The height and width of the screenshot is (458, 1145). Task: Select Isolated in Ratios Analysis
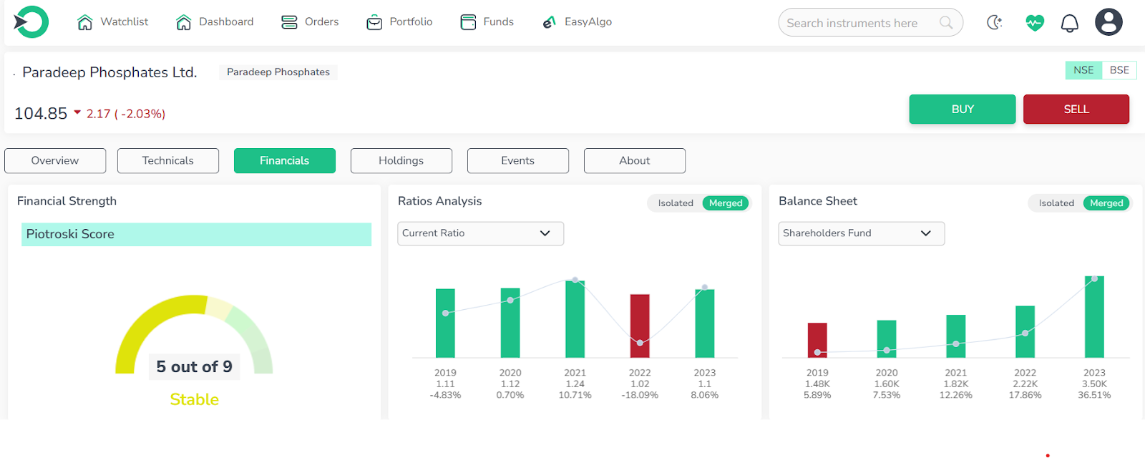[676, 203]
